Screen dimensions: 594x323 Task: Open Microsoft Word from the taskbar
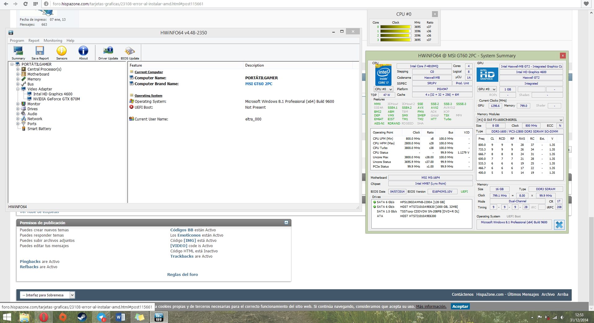click(120, 317)
